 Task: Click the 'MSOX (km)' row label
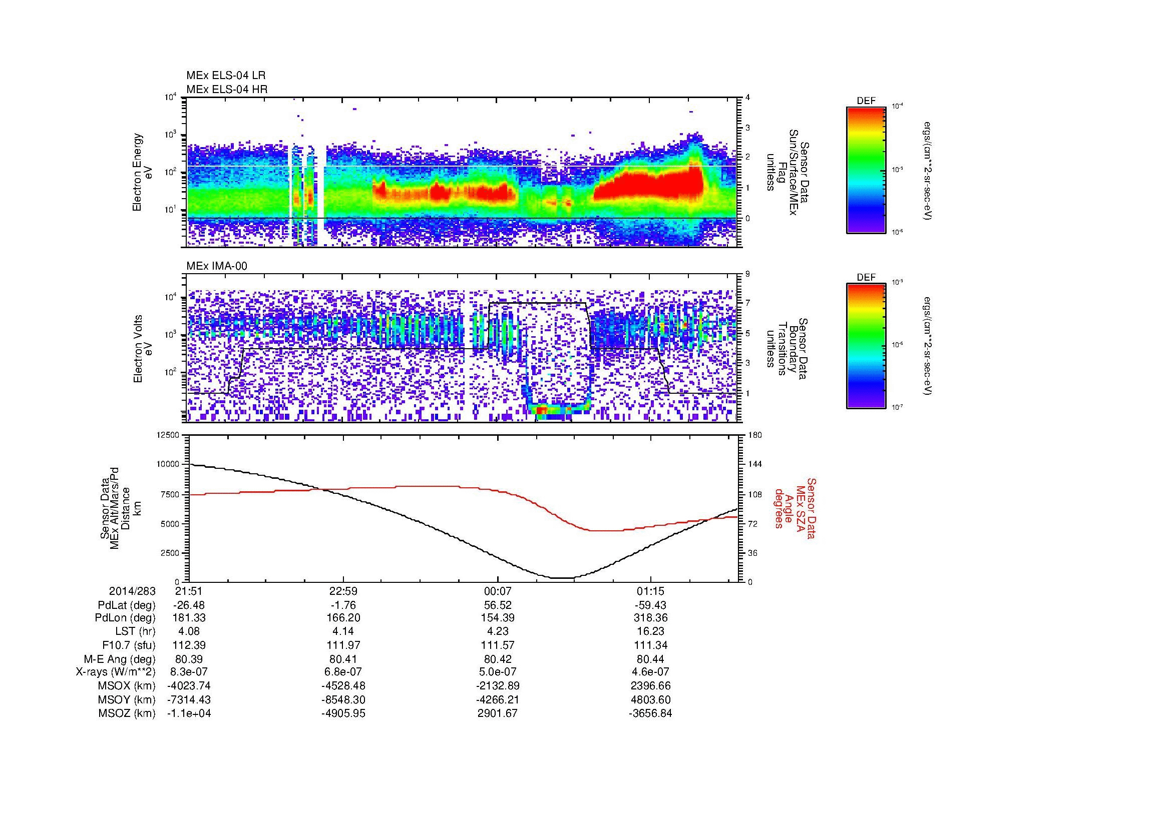click(x=127, y=686)
